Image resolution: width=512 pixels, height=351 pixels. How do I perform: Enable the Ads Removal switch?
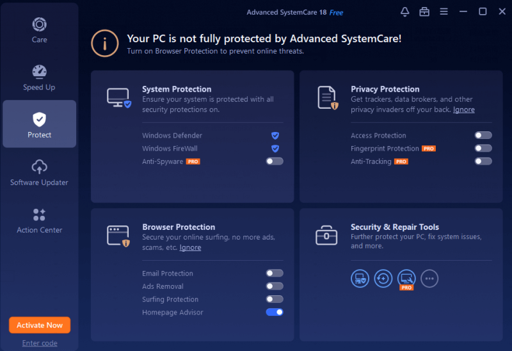[275, 286]
